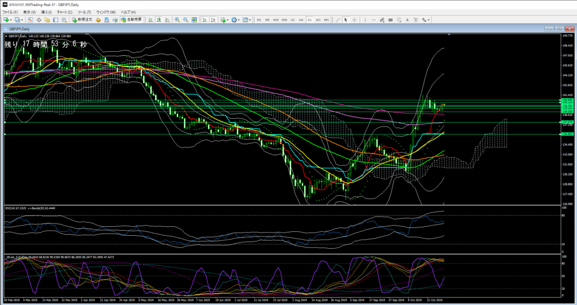Click the chart shift triangle marker
577x305 pixels.
coord(449,34)
